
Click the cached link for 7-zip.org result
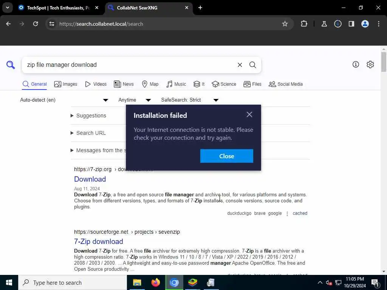tap(300, 213)
